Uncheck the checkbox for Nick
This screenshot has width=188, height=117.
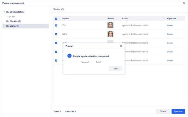(56, 34)
